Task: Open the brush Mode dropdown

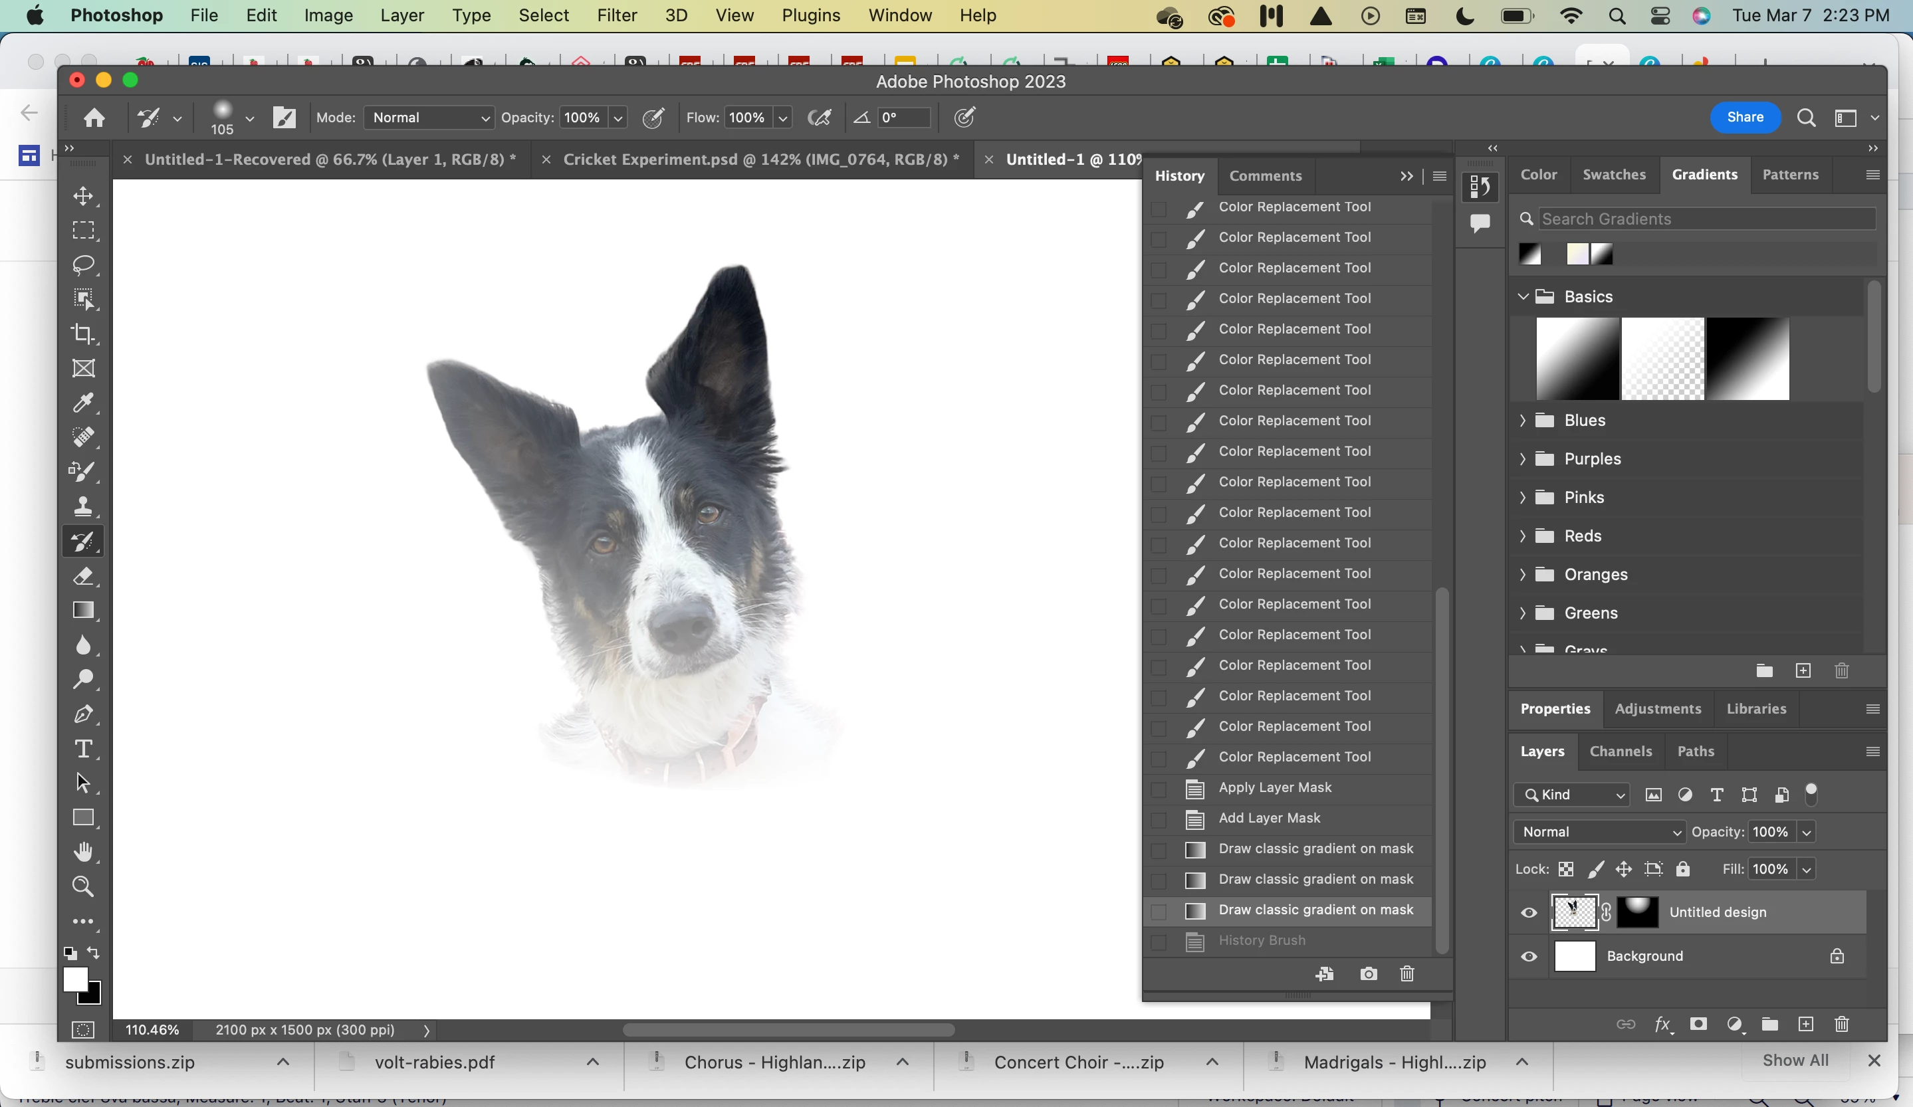Action: [429, 118]
